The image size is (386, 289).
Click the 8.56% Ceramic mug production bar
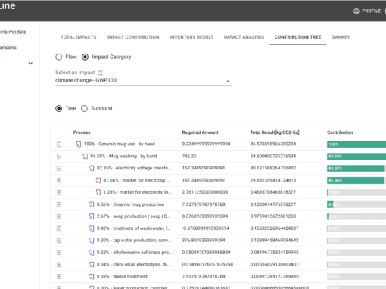click(356, 204)
